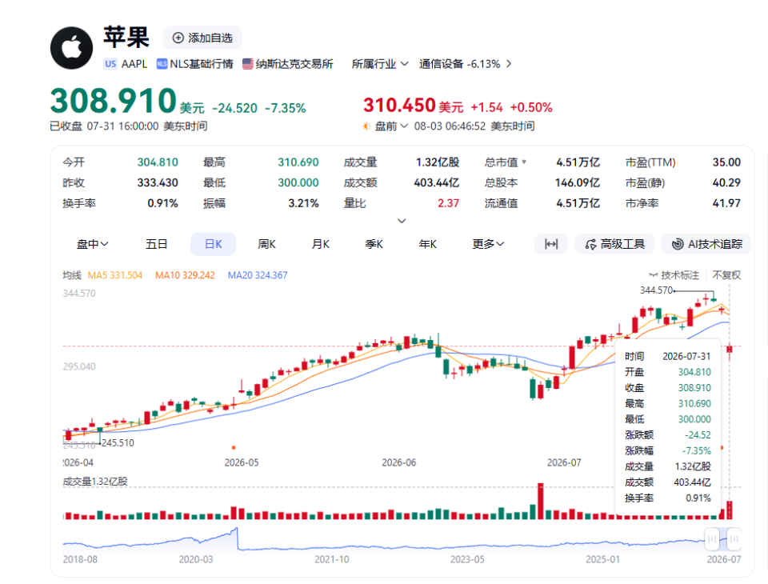Viewport: 768px width, 584px height.
Task: Click the Apple company logo
Action: 71,48
